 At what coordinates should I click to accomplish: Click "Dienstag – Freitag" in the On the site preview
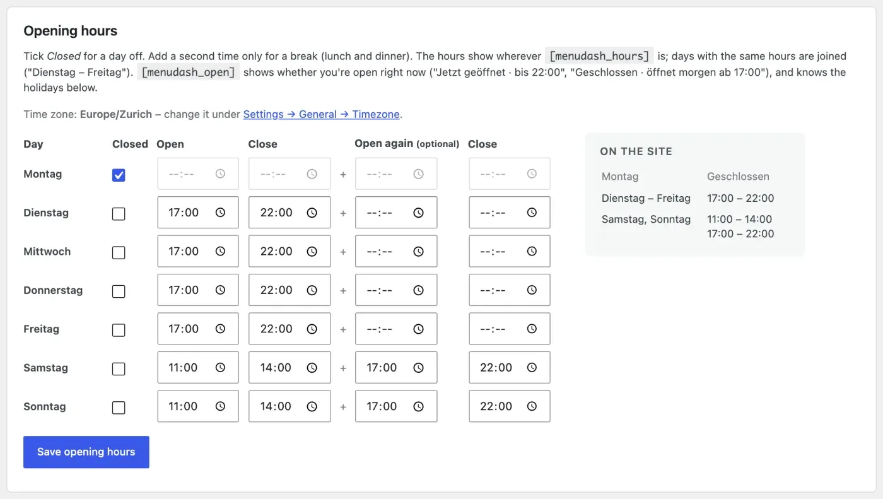[646, 198]
